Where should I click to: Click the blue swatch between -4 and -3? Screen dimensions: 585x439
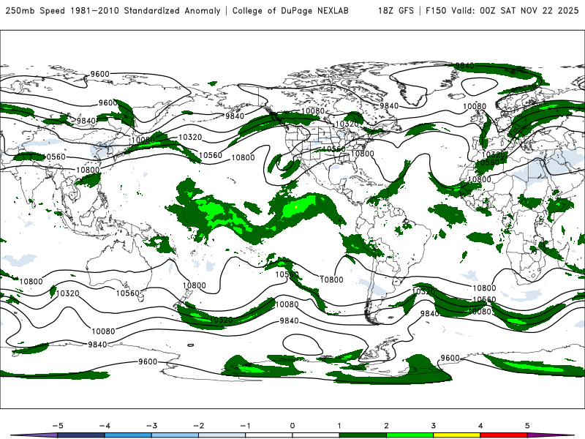pos(128,435)
